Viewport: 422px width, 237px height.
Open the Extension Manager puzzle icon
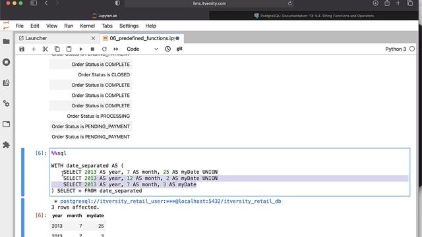(x=6, y=145)
